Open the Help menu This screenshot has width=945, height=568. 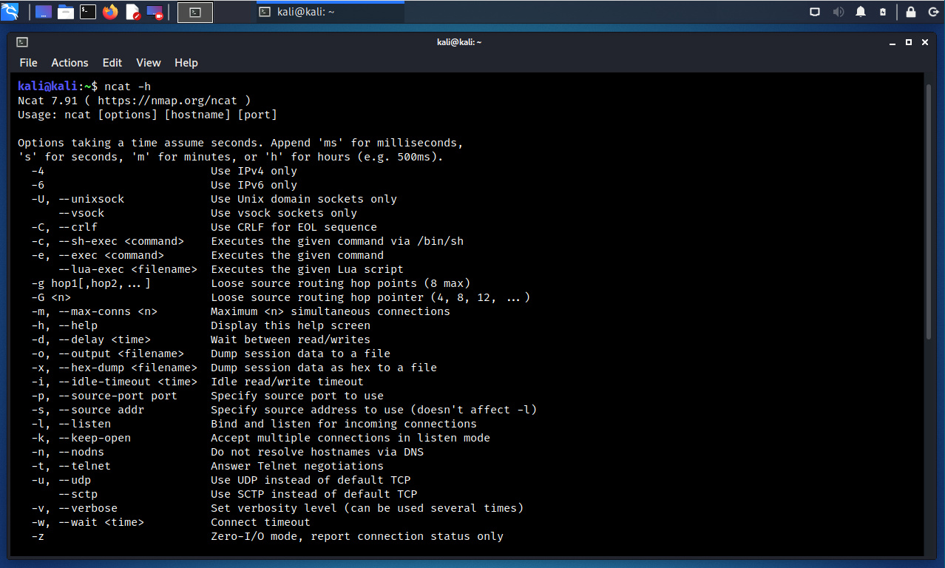pyautogui.click(x=186, y=63)
